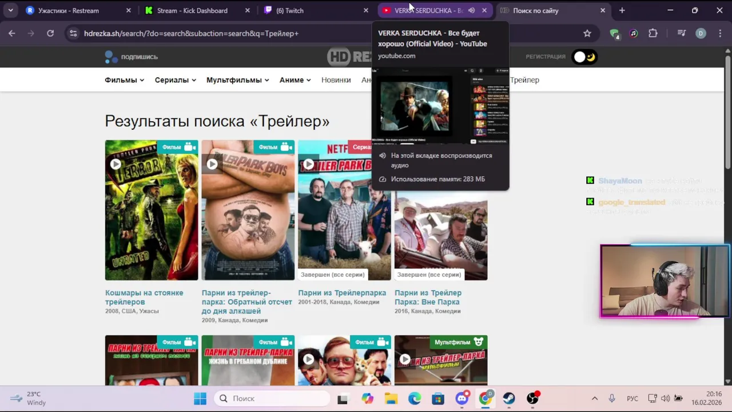The image size is (732, 412).
Task: Open Discord from the taskbar
Action: pos(462,398)
